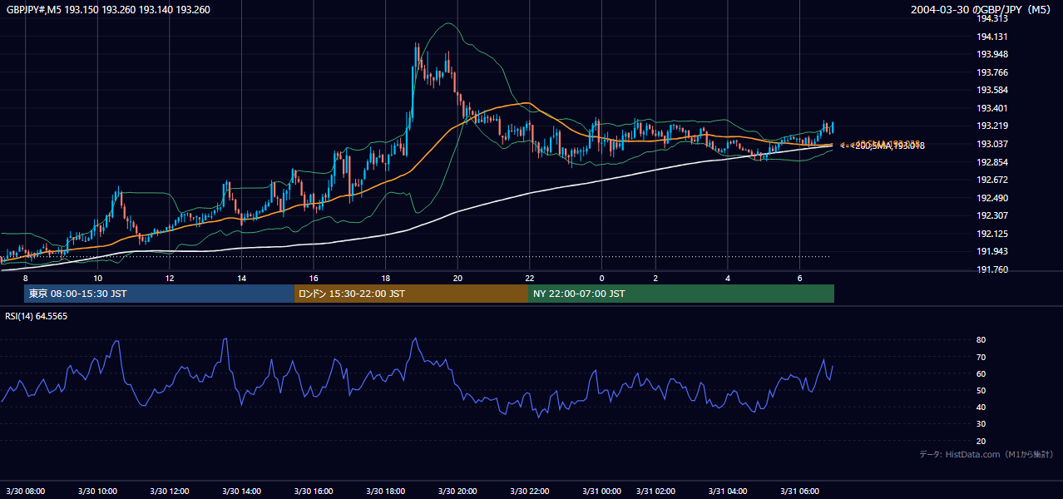The height and width of the screenshot is (499, 1063).
Task: Click the 3/30 22:00 date label
Action: point(530,492)
